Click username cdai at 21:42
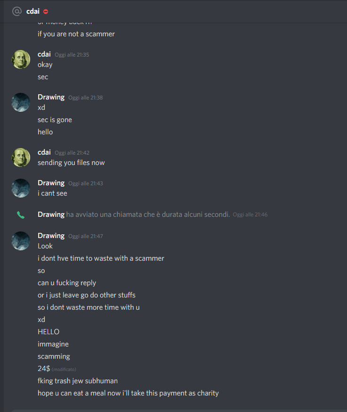347x412 pixels. point(44,152)
